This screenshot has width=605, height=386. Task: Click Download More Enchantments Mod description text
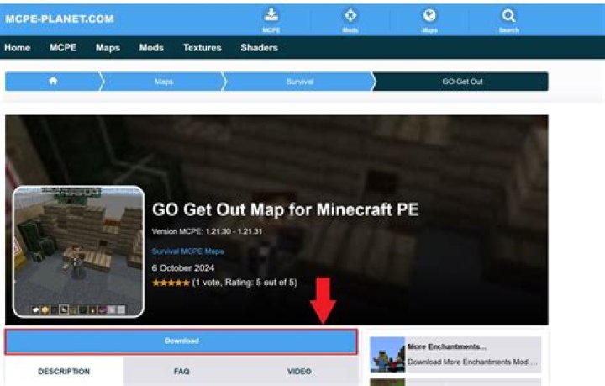[x=472, y=362]
